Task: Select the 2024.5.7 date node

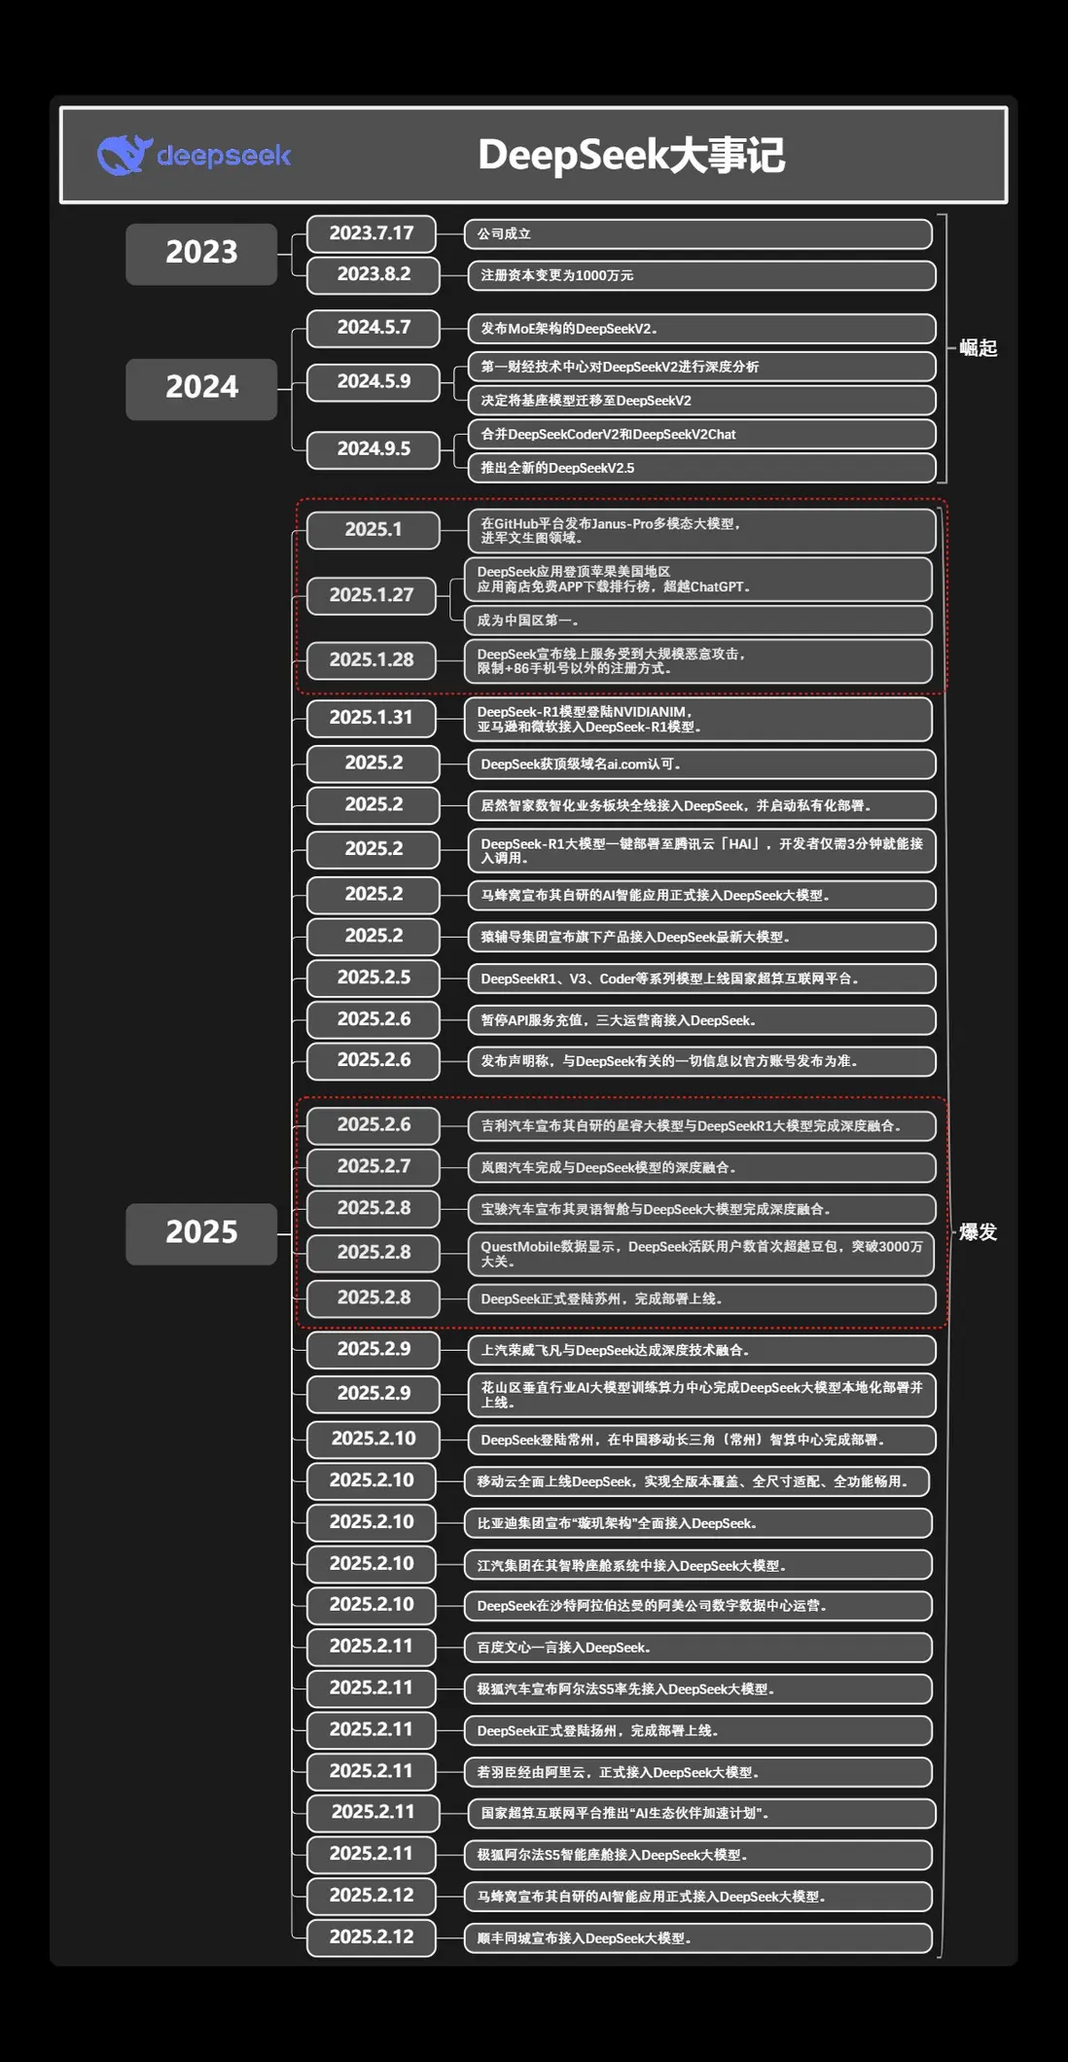Action: (x=374, y=328)
